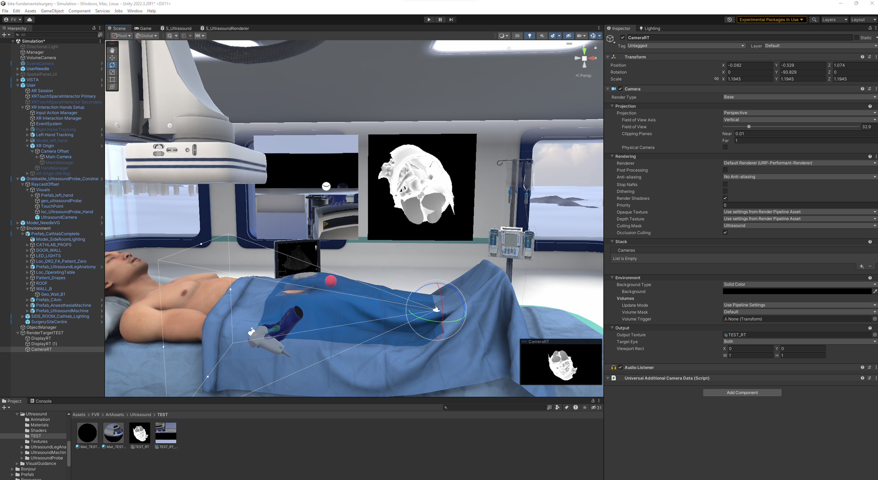This screenshot has width=878, height=480.
Task: Open cloud services icon in toolbar
Action: pyautogui.click(x=30, y=20)
